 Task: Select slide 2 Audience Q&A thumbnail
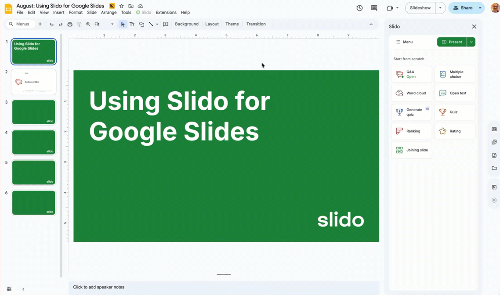(x=33, y=82)
